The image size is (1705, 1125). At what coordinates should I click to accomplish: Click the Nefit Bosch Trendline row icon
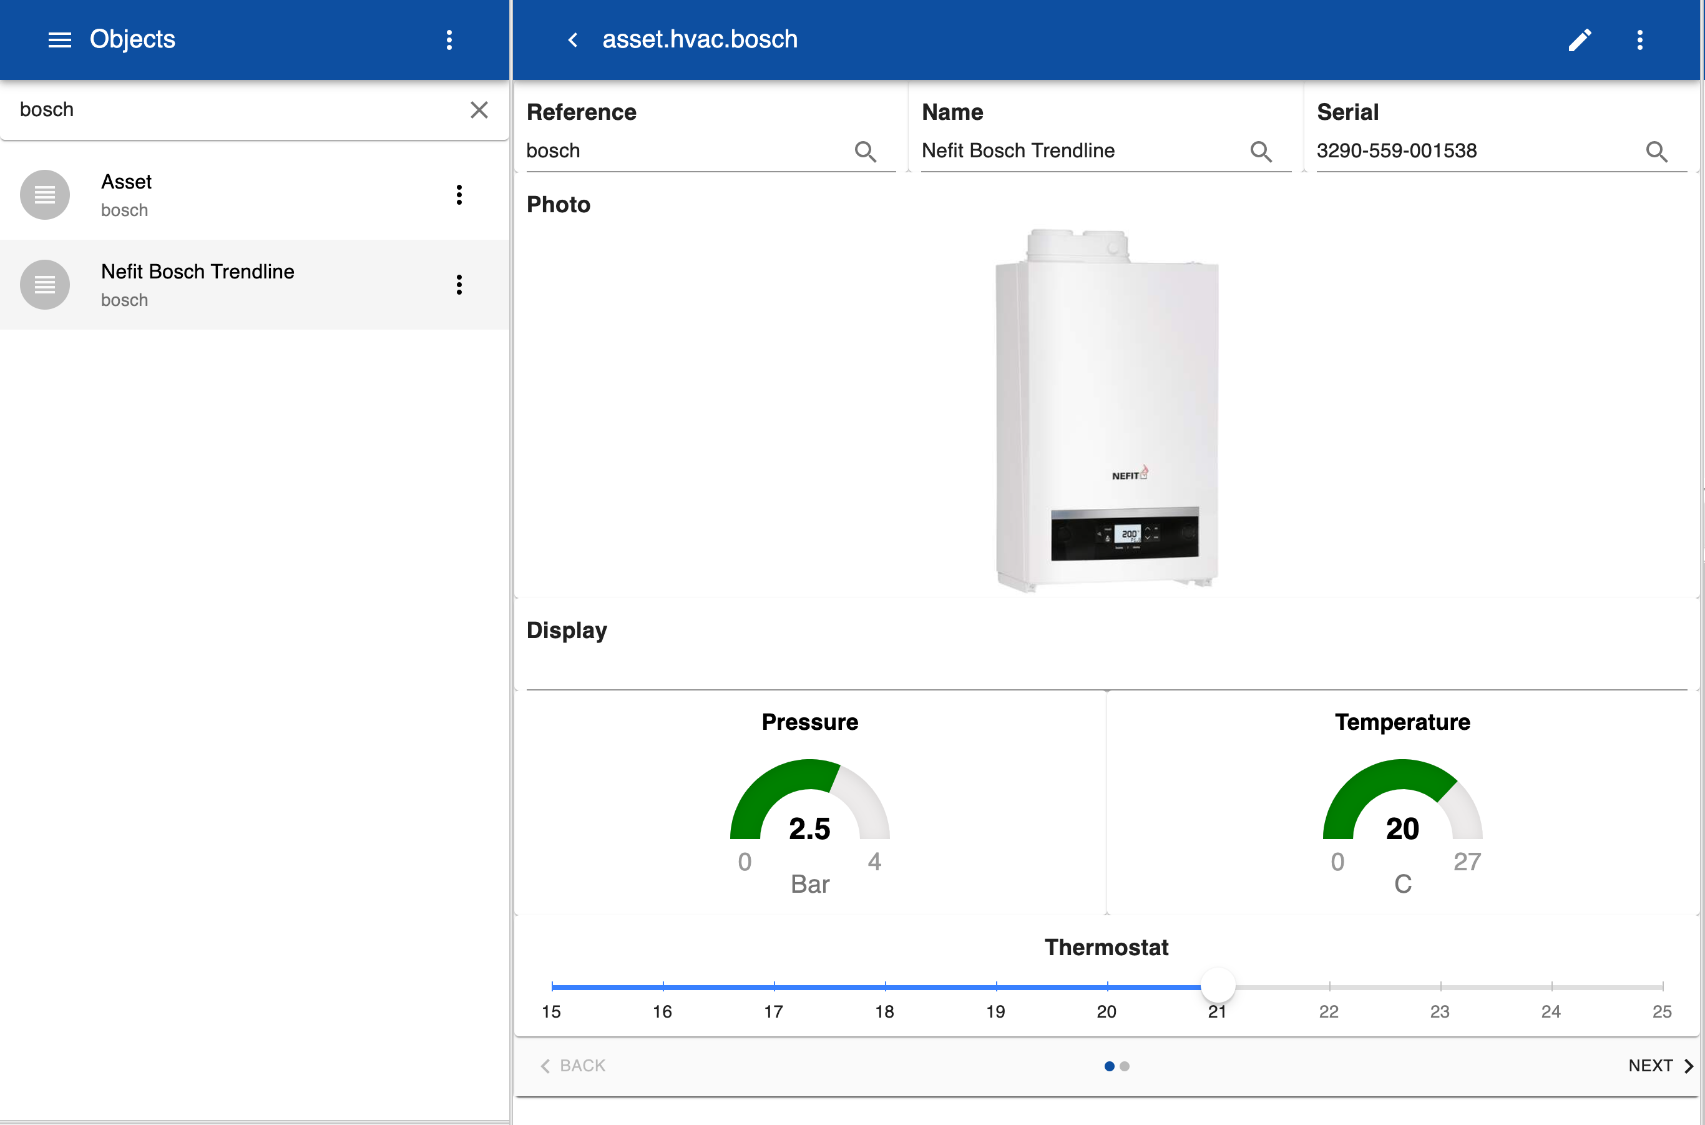pos(44,285)
